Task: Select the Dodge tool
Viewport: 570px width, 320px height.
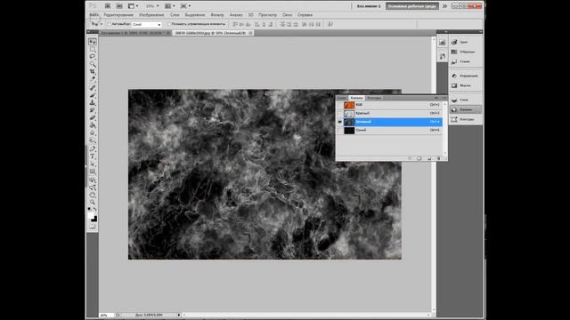Action: 93,140
